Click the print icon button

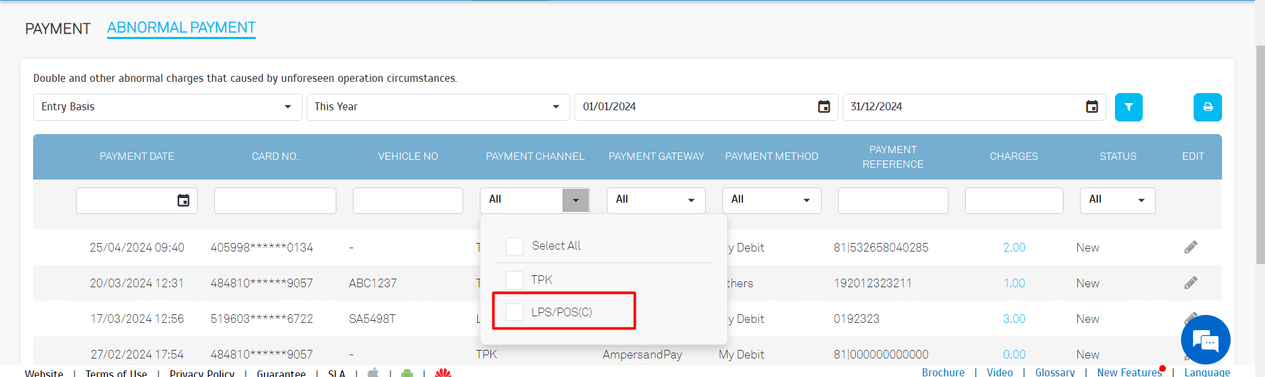[x=1207, y=107]
